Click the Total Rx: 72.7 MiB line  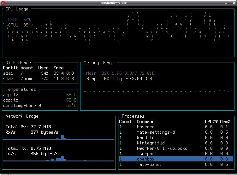(x=28, y=127)
